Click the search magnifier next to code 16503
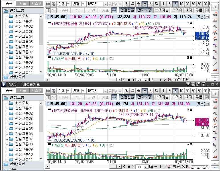Image resolution: width=220 pixels, height=171 pixels. pyautogui.click(x=110, y=4)
